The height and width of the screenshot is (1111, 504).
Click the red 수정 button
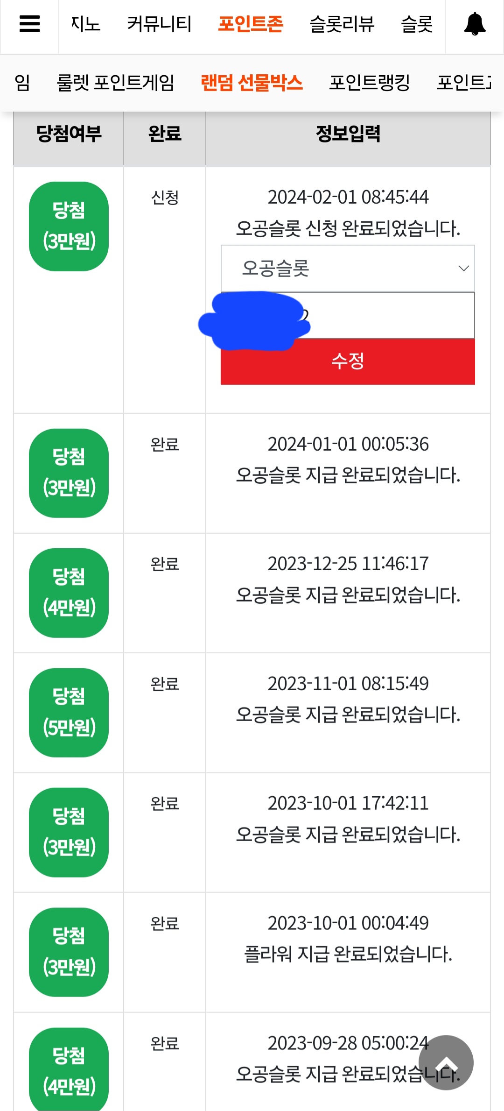[x=348, y=361]
